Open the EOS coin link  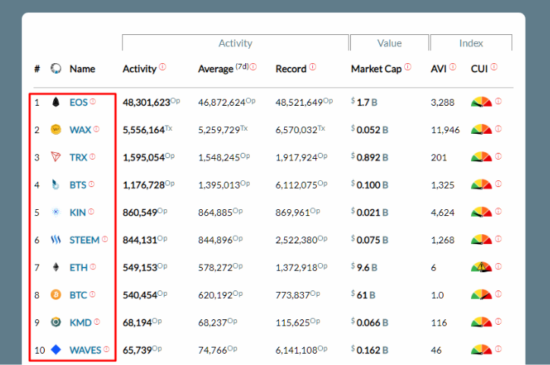coord(78,103)
